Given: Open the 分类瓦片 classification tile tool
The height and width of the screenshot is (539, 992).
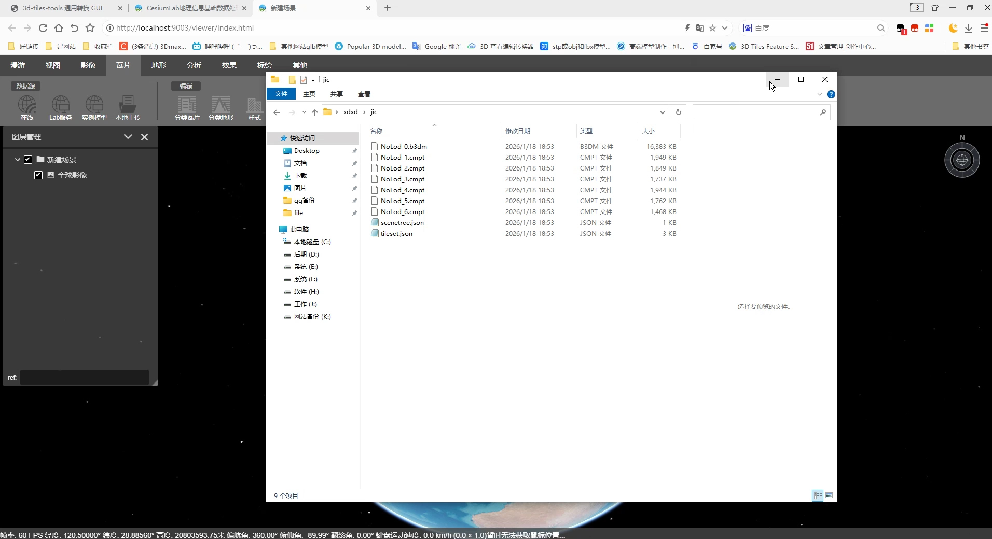Looking at the screenshot, I should (187, 108).
